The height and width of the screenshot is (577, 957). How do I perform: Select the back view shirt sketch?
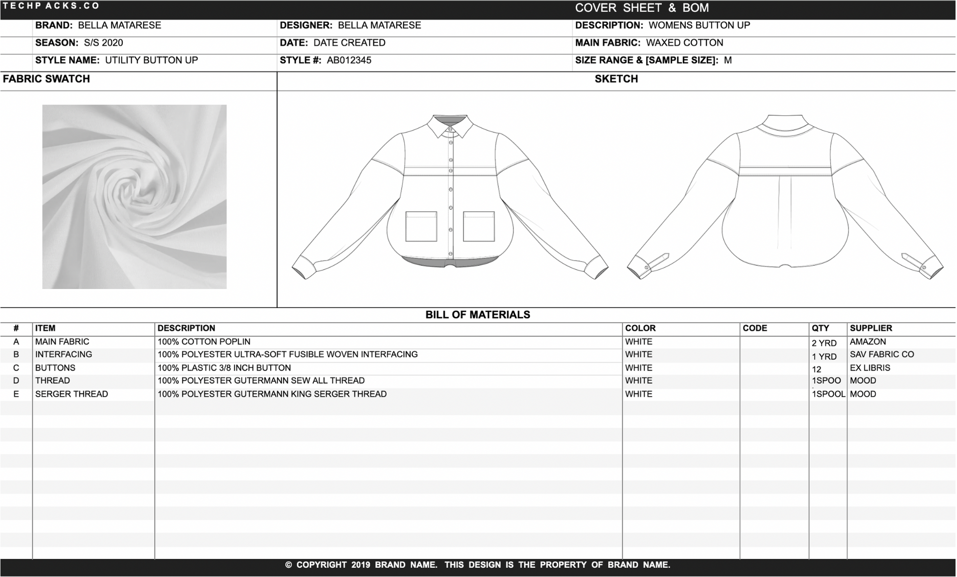[x=785, y=197]
